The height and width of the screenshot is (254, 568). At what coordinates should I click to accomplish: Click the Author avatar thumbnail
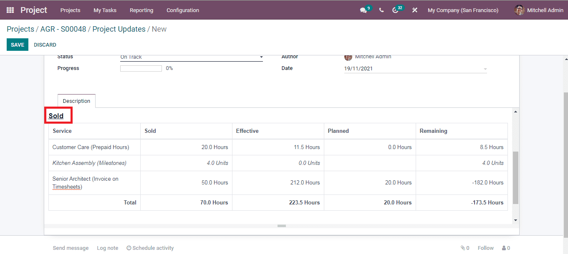pos(348,57)
